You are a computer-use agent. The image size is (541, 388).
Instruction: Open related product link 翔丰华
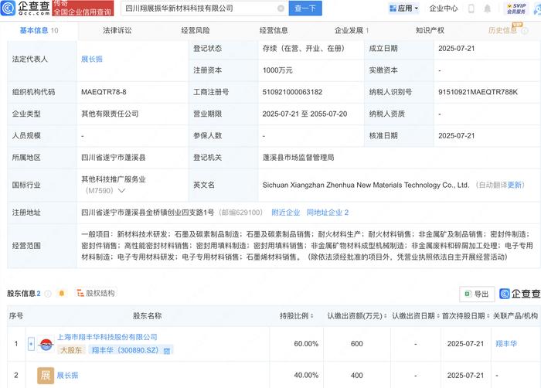click(506, 344)
